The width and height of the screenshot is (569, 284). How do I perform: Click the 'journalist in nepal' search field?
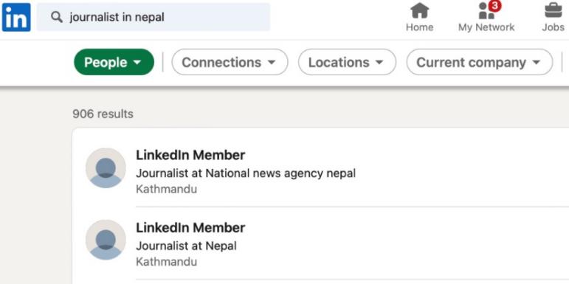[x=154, y=17]
